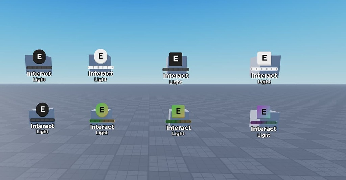Click the dark progress bar under the top-row black circle E
The width and height of the screenshot is (346, 180).
(39, 68)
